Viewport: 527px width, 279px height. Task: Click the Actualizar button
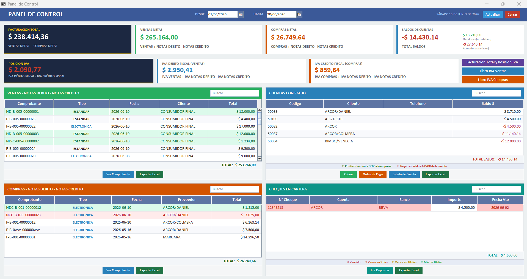tap(493, 15)
